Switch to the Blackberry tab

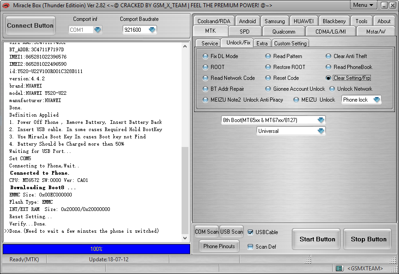(x=334, y=21)
